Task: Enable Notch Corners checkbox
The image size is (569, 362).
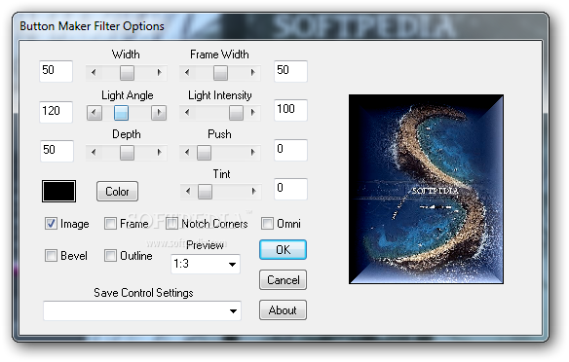Action: [171, 223]
